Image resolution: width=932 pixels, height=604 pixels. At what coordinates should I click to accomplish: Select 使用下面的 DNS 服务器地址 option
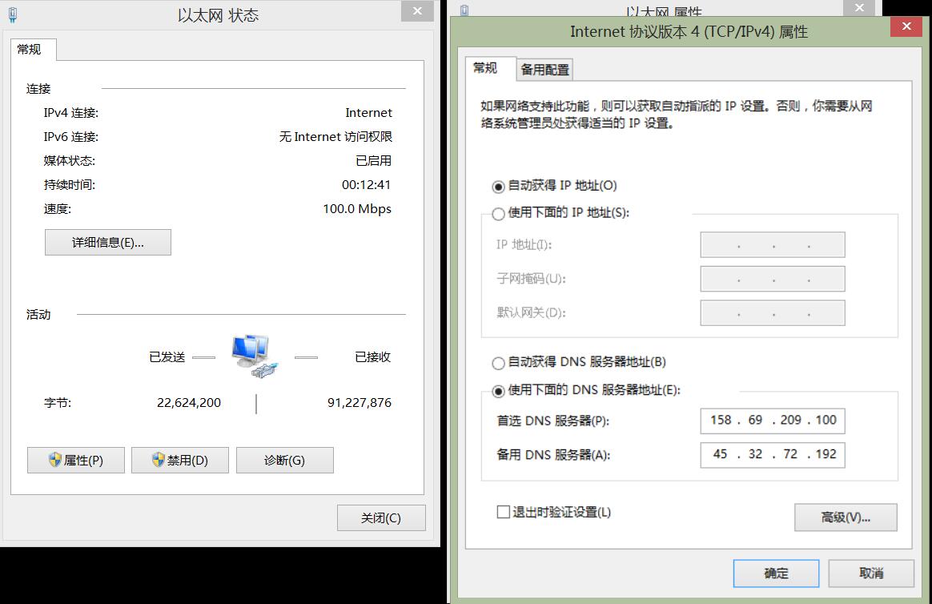(x=499, y=391)
